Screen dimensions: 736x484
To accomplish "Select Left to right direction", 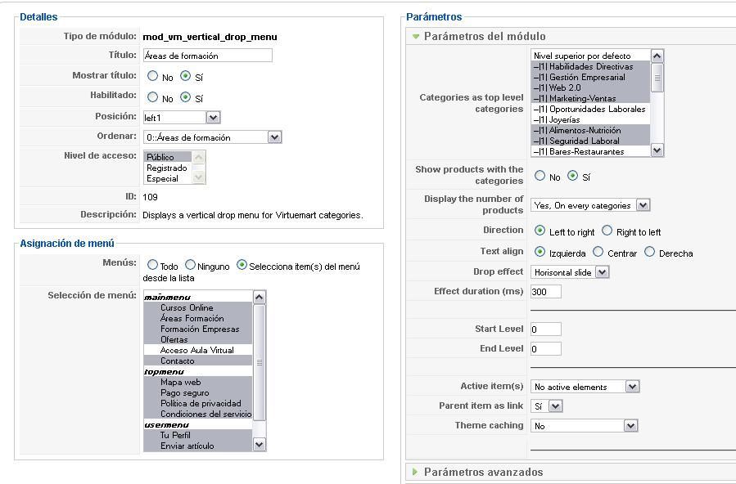I will [x=540, y=231].
